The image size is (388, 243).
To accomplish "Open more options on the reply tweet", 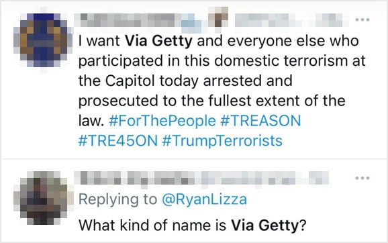I will click(362, 178).
